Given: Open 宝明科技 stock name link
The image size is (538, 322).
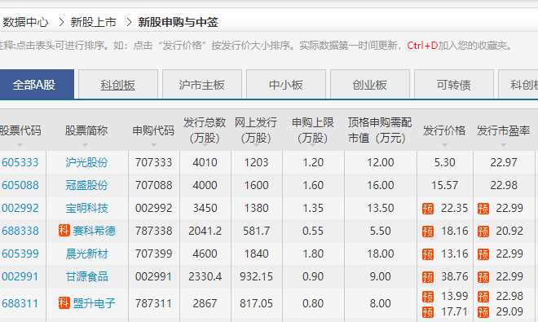Looking at the screenshot, I should [x=86, y=208].
